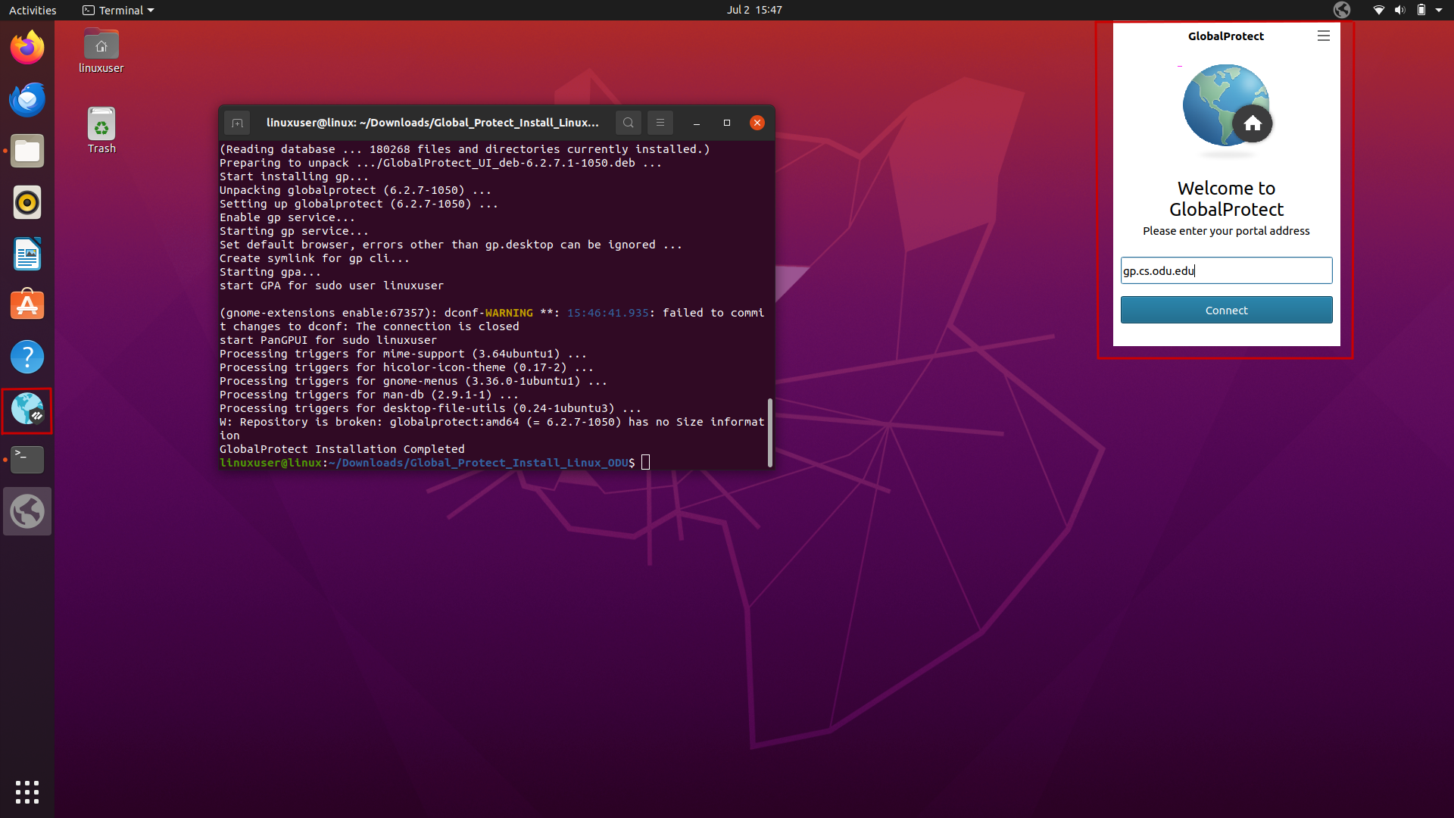Screen dimensions: 1454x818
Task: Minimize the terminal window
Action: pyautogui.click(x=696, y=123)
